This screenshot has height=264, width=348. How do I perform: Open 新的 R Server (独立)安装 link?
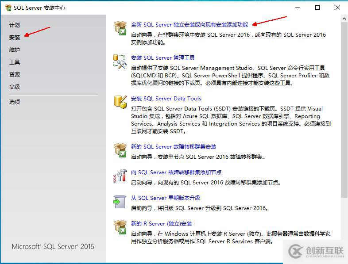click(161, 224)
